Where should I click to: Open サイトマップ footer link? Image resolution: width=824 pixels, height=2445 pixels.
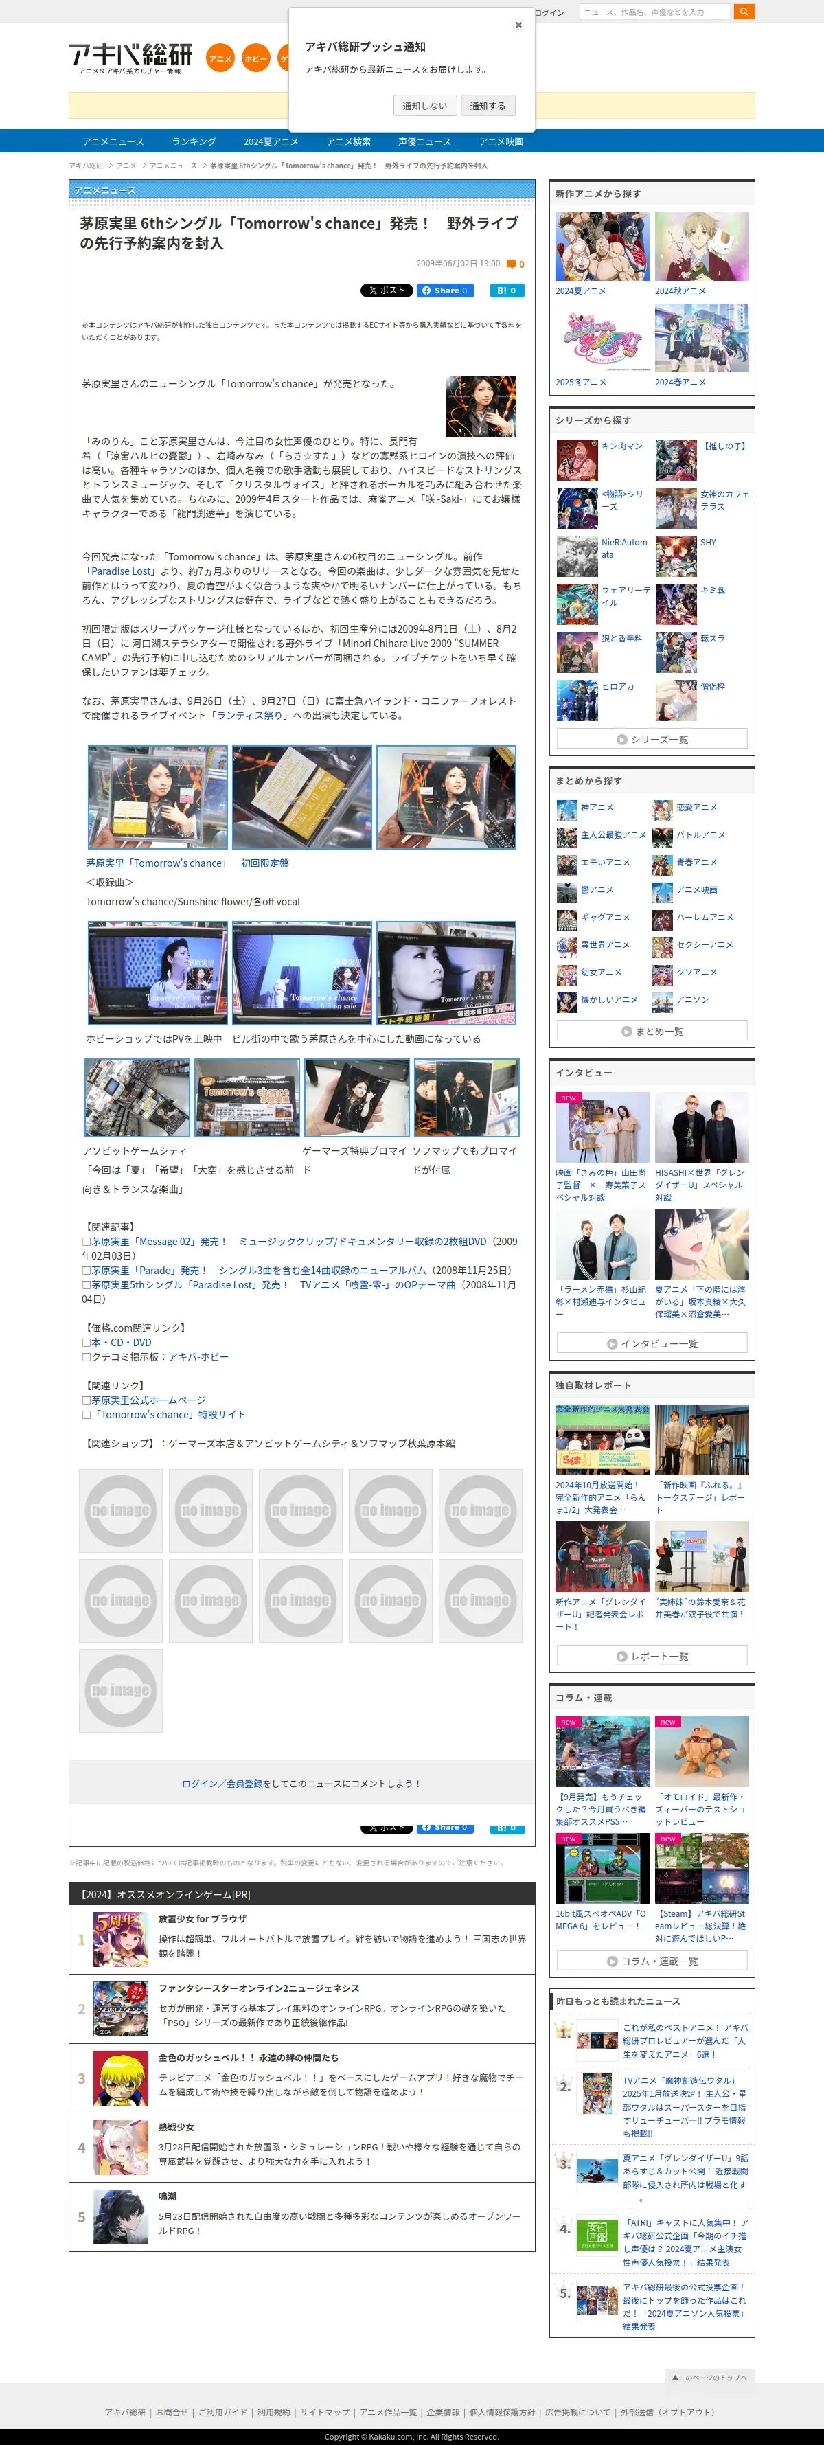click(x=325, y=2412)
